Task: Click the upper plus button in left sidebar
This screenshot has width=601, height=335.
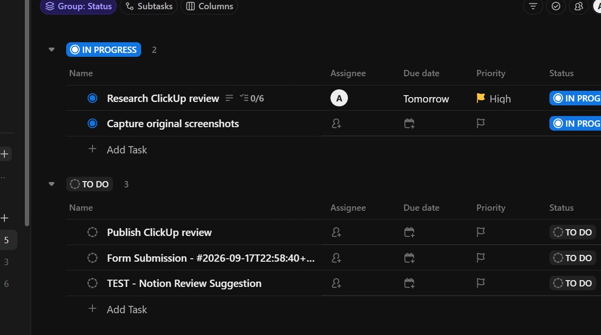Action: tap(5, 154)
